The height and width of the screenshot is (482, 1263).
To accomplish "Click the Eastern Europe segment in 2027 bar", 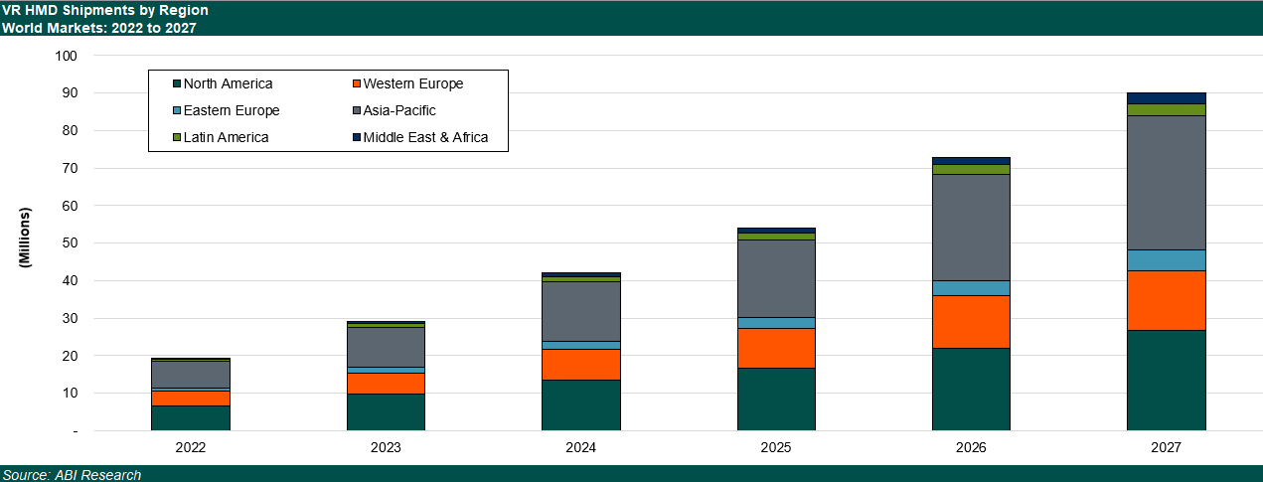I will pos(1166,260).
